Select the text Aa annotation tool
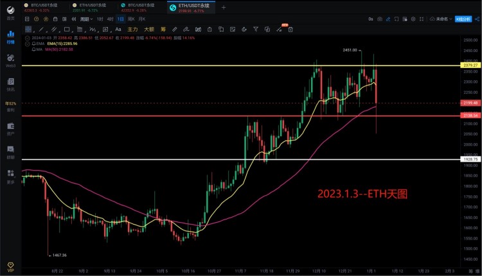The image size is (482, 276). tap(118, 30)
